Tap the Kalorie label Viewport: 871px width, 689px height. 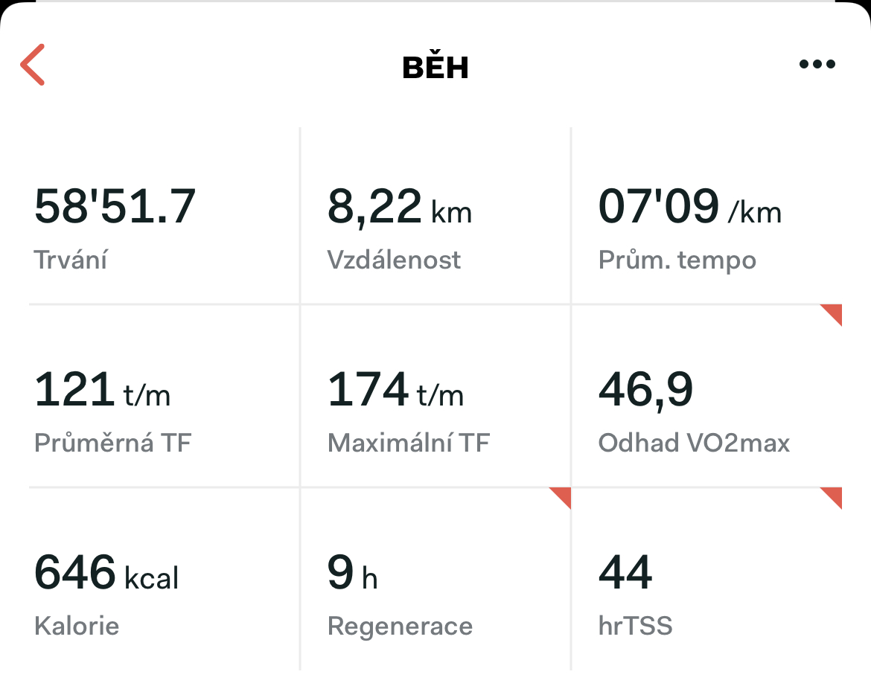coord(77,626)
